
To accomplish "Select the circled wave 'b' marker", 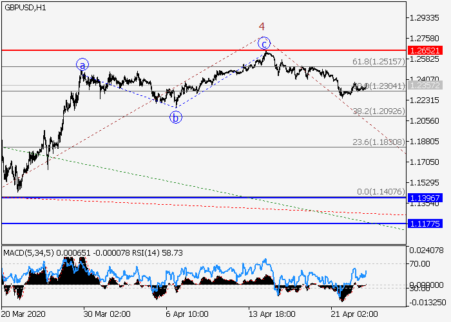I will pyautogui.click(x=175, y=117).
